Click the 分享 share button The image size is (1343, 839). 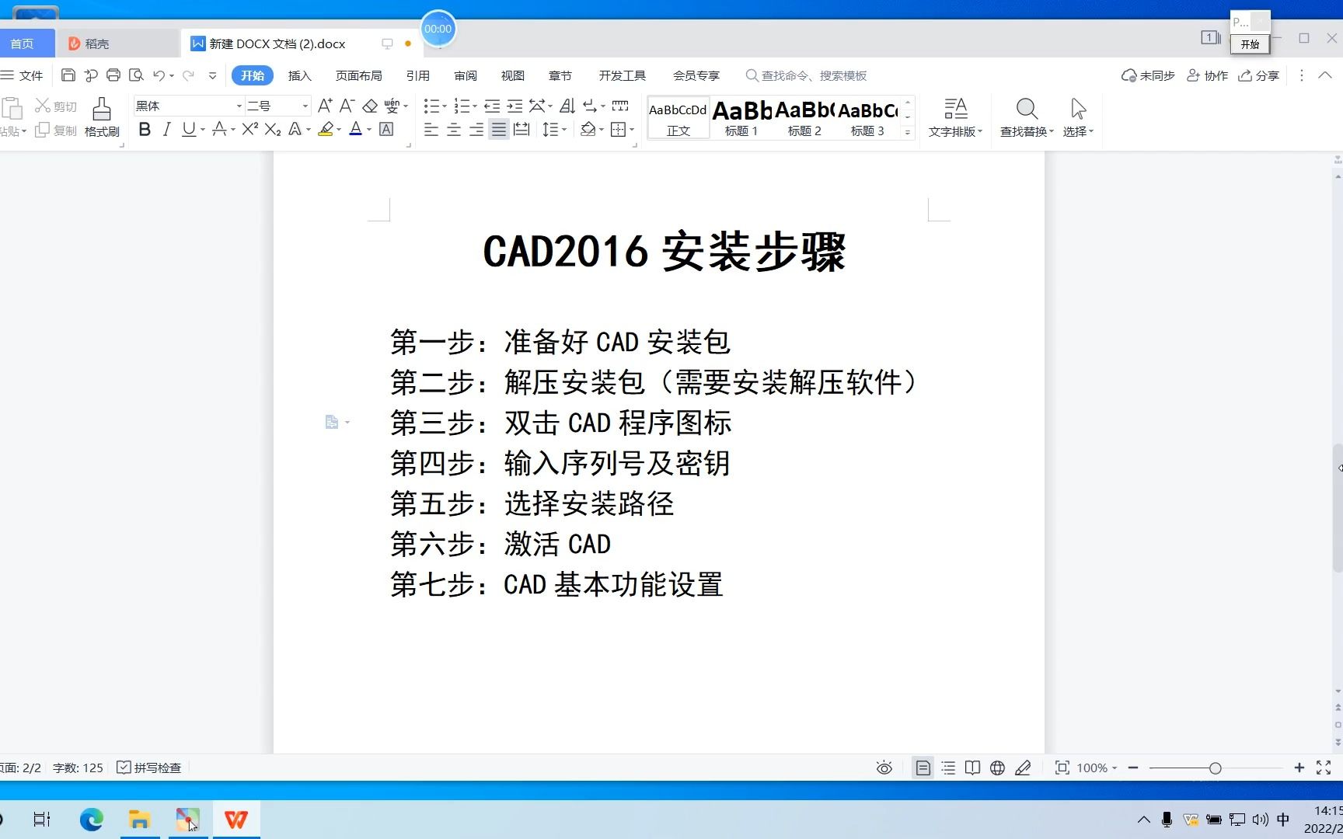[1258, 75]
